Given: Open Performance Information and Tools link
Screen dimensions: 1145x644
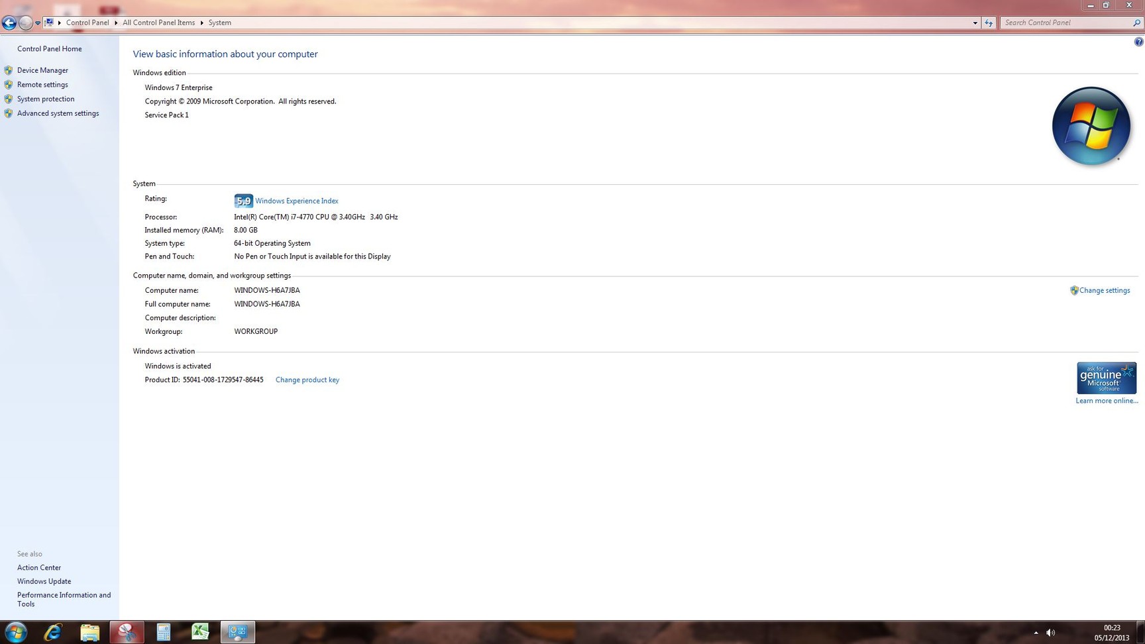Looking at the screenshot, I should pos(64,600).
